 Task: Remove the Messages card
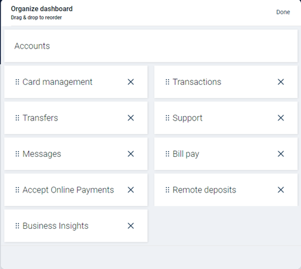130,154
